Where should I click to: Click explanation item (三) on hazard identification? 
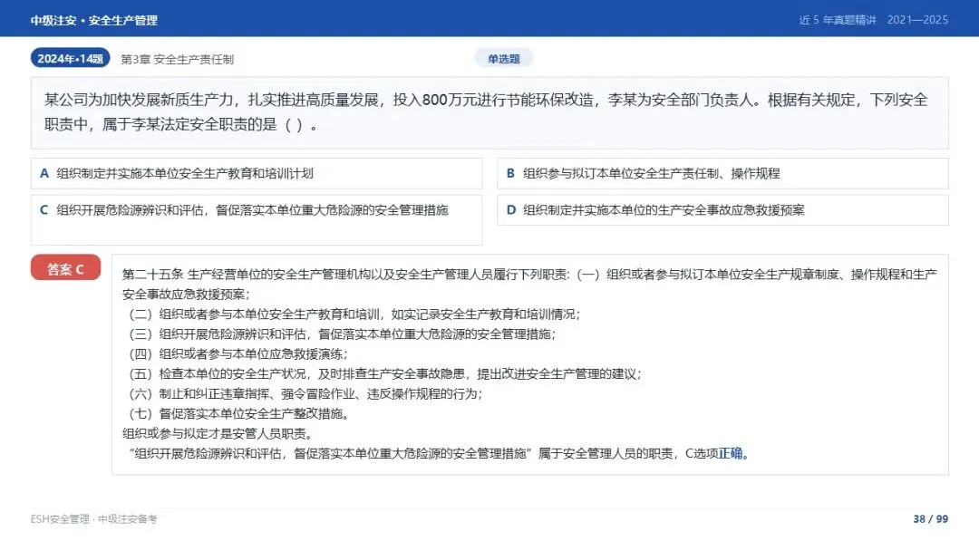coord(342,333)
